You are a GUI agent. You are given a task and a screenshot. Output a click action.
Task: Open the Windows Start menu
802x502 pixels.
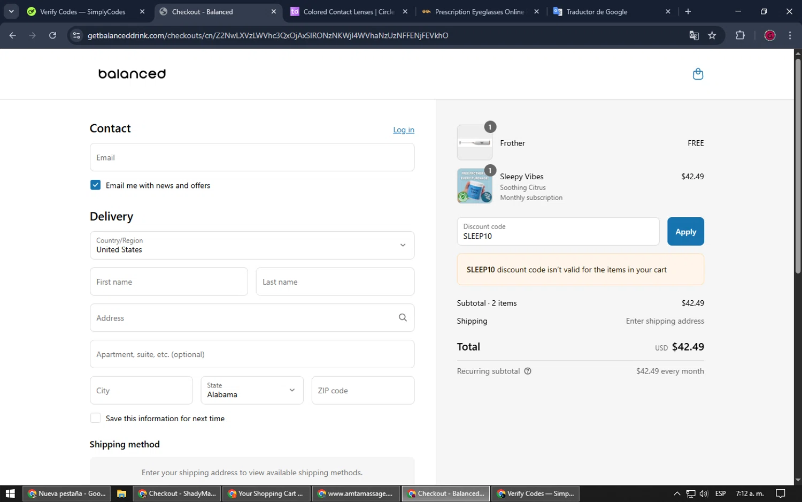pos(10,493)
